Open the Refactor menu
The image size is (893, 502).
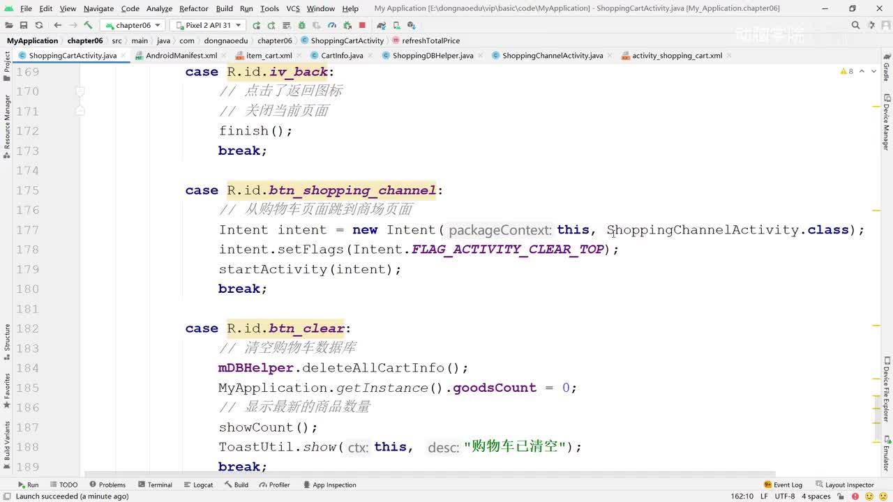[194, 8]
